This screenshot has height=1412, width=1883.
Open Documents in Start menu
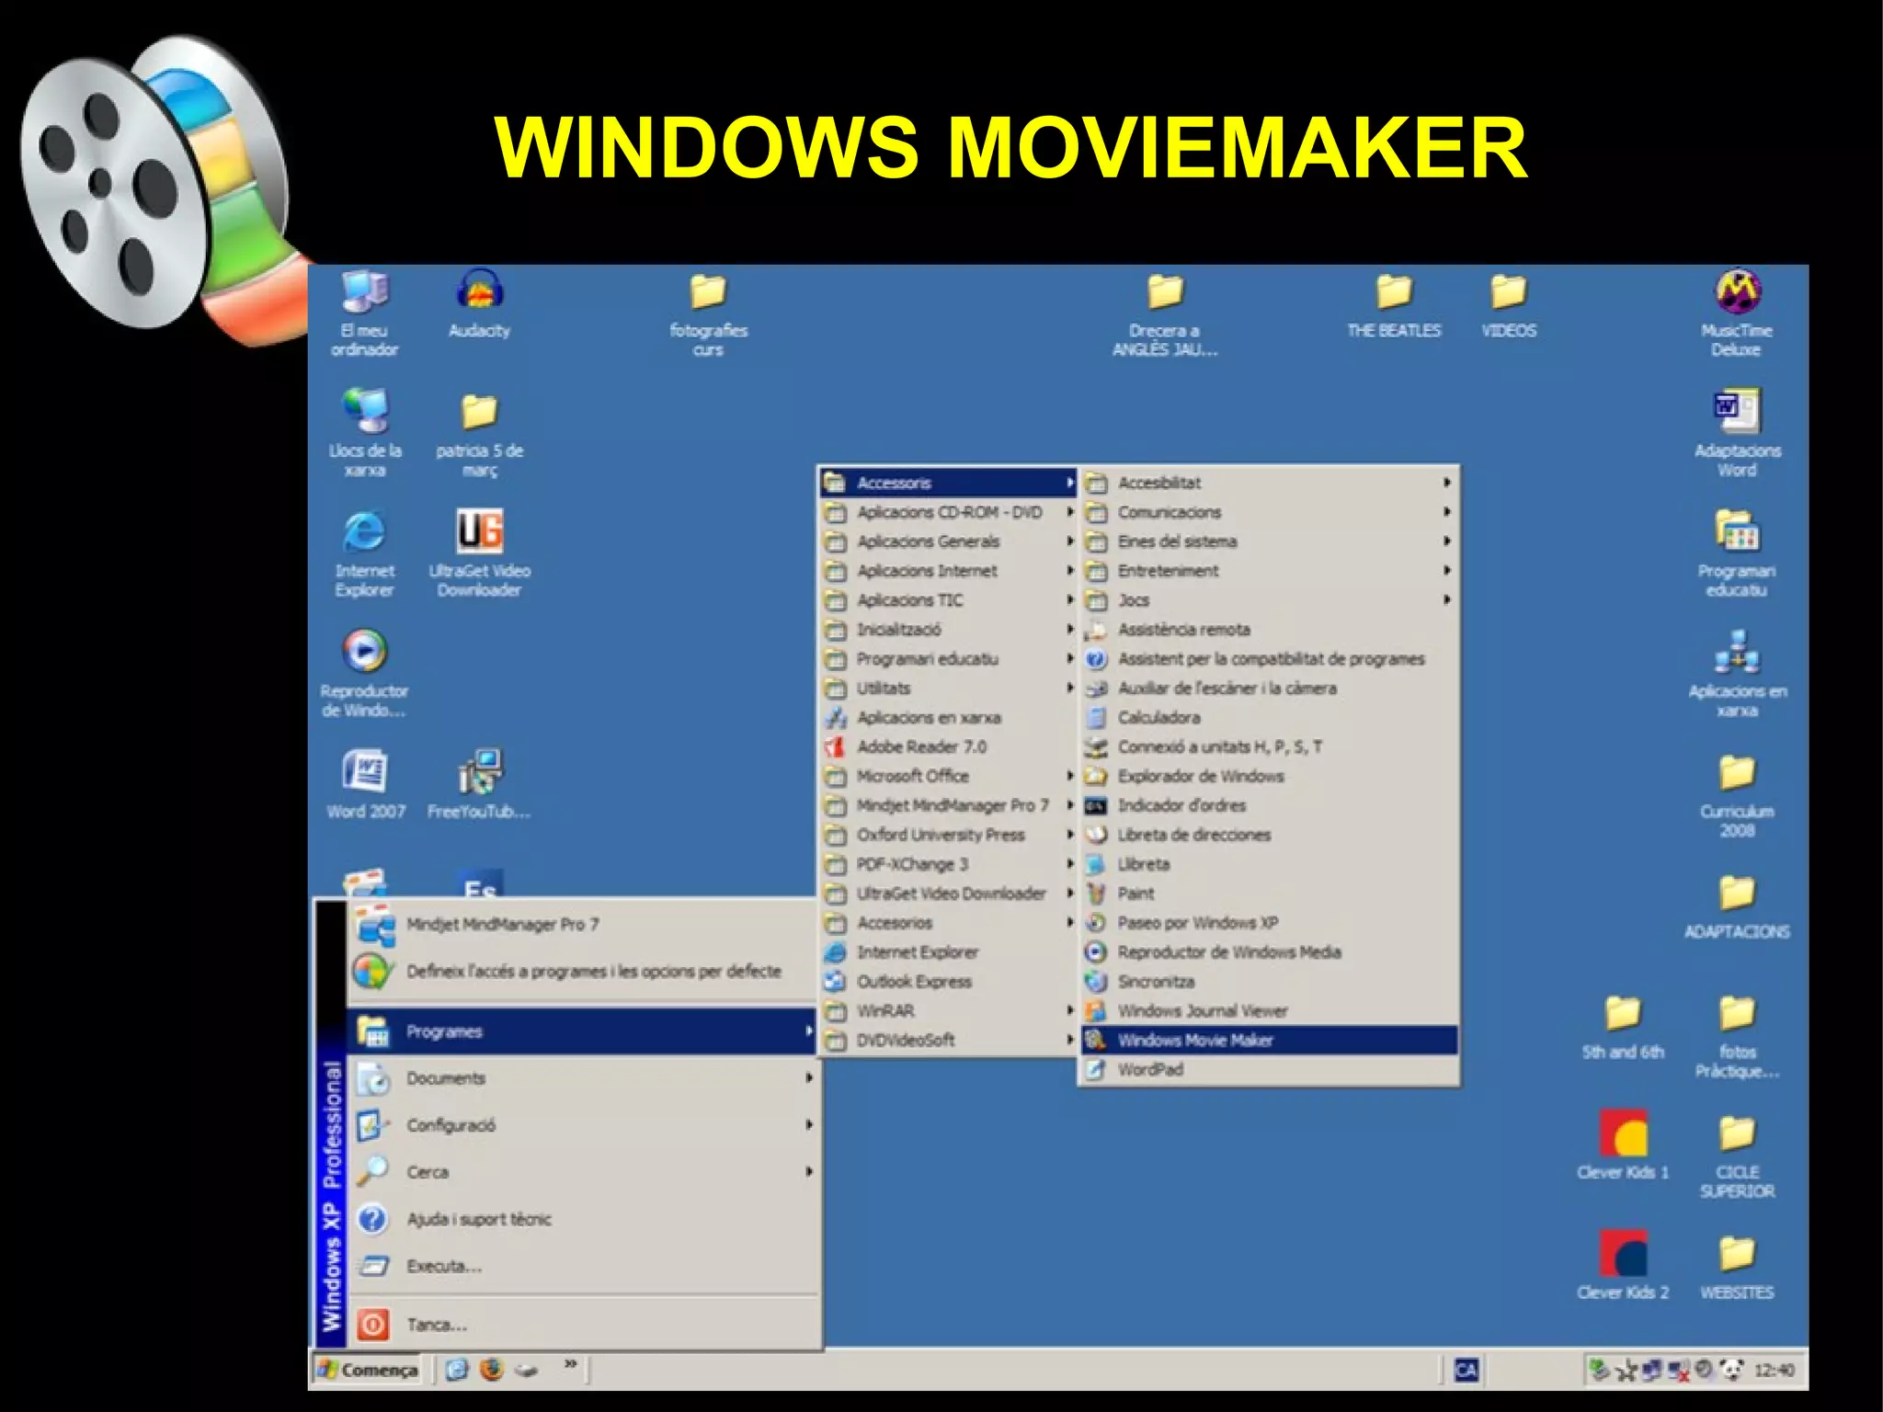[582, 1078]
